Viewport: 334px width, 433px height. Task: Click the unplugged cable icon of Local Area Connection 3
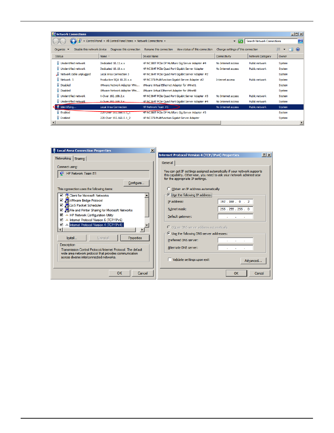coord(58,74)
